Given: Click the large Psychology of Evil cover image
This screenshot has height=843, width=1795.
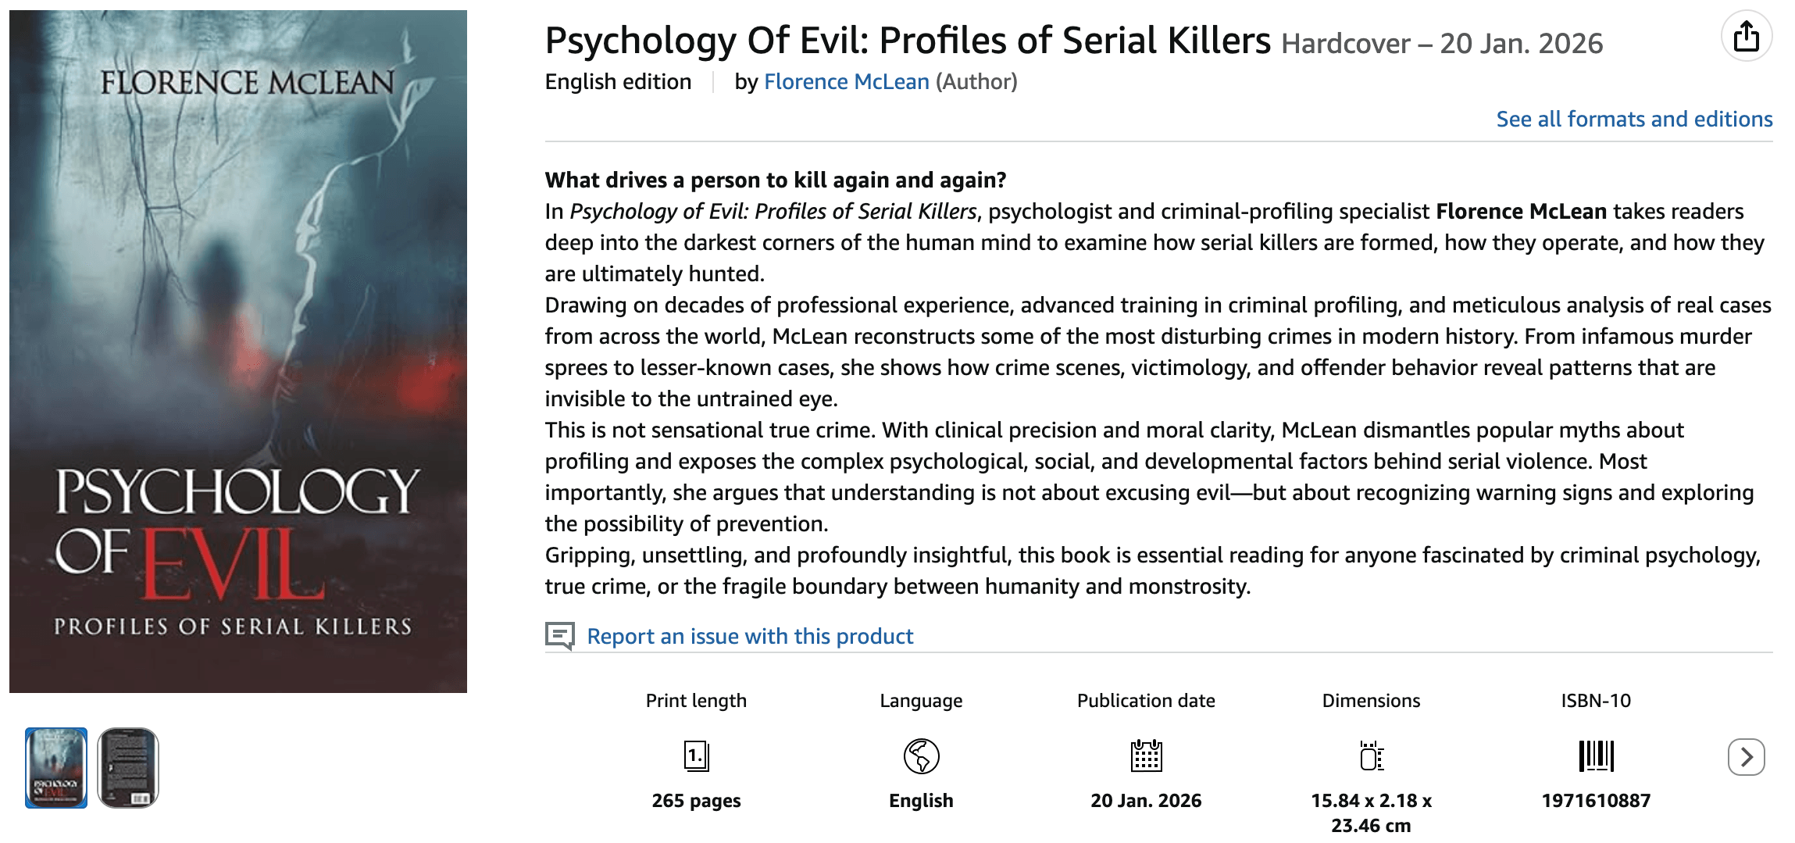Looking at the screenshot, I should [238, 352].
